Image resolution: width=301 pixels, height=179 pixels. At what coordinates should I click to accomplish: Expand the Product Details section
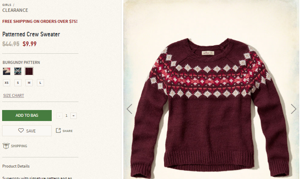pyautogui.click(x=16, y=166)
